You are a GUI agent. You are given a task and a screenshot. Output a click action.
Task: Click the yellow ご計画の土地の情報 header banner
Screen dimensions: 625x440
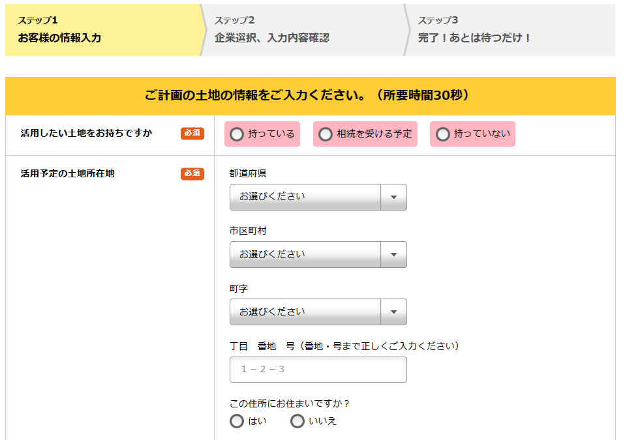(x=310, y=96)
